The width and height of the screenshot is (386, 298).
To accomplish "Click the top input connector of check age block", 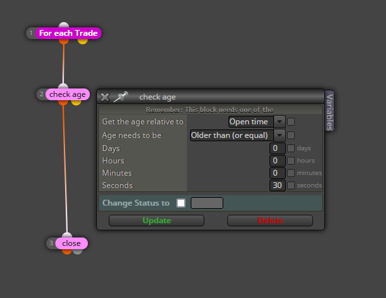I will (63, 86).
